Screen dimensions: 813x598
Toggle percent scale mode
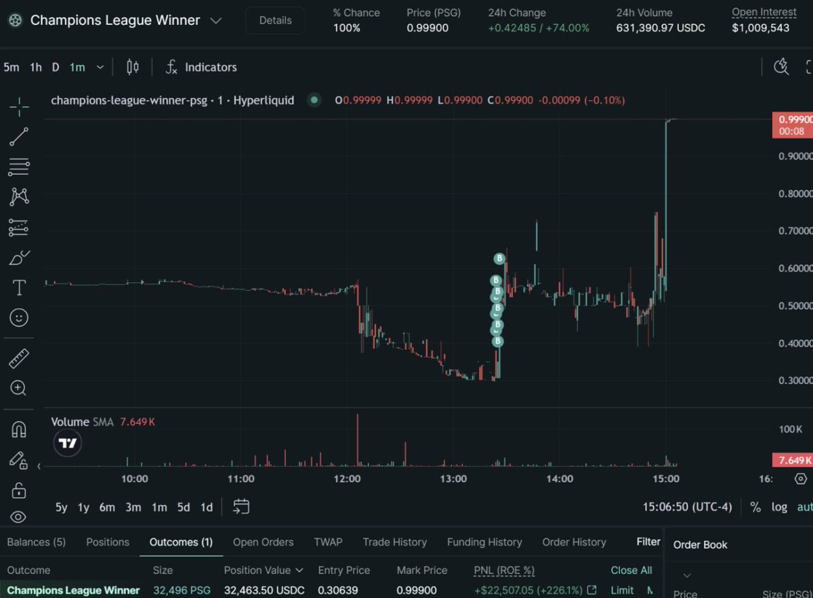755,507
